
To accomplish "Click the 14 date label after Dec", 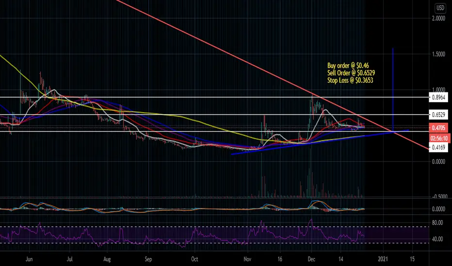I will pos(341,259).
